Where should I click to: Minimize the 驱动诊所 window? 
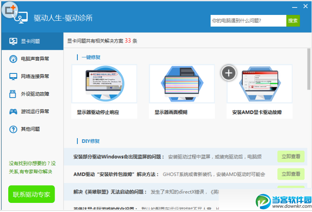(295, 7)
